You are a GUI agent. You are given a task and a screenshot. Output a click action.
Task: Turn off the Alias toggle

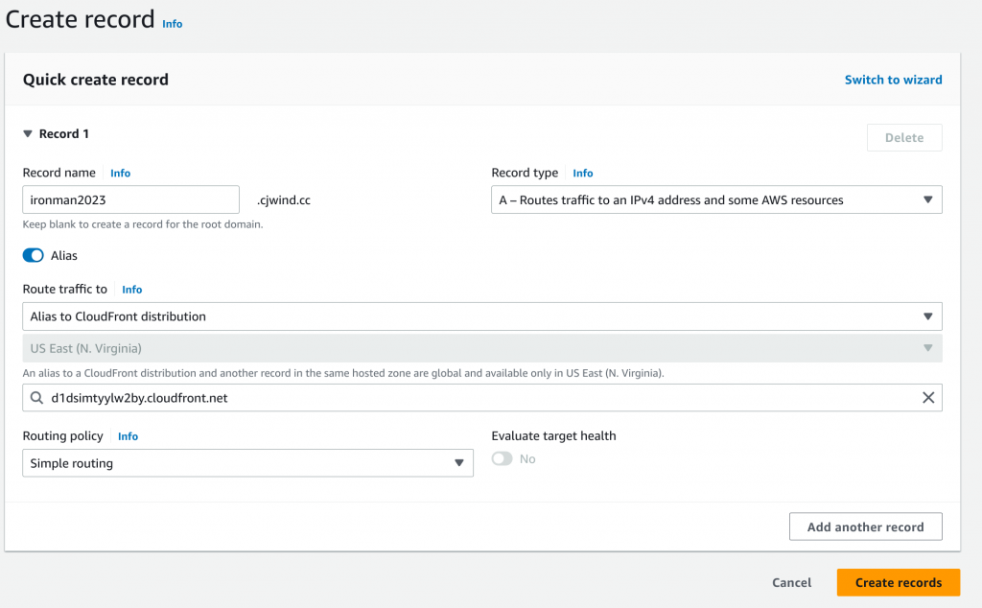34,256
